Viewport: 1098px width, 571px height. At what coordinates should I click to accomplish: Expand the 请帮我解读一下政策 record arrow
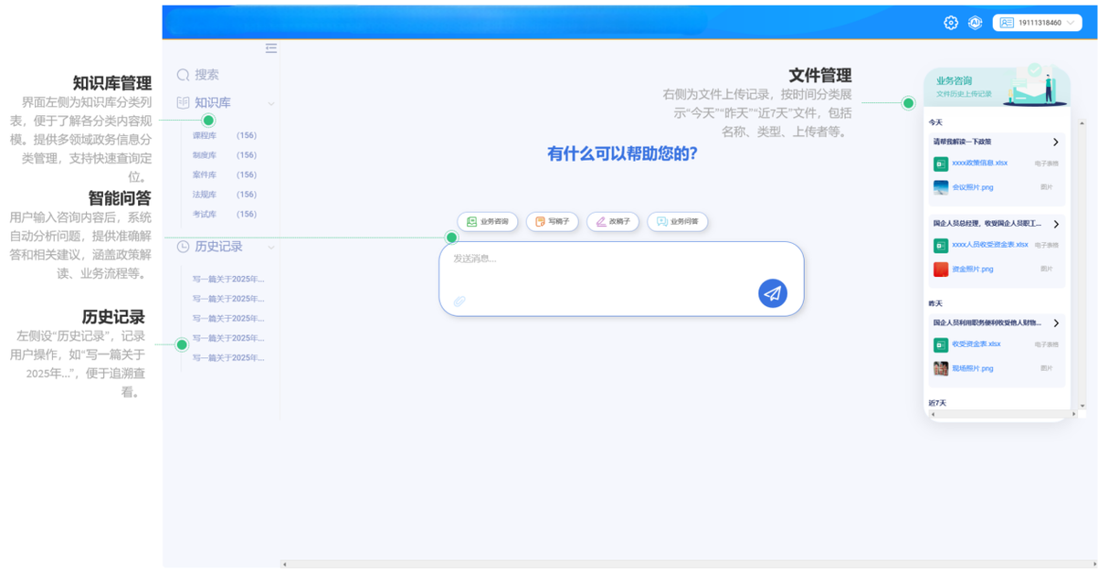pyautogui.click(x=1056, y=143)
